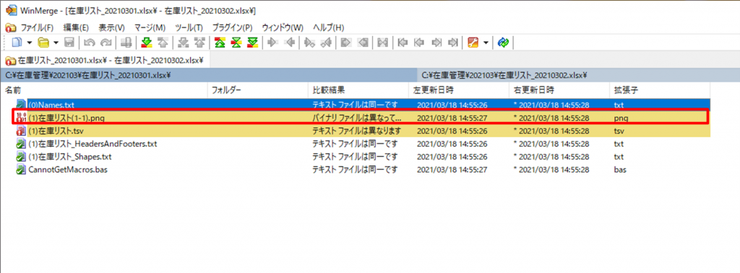Sort by the 比較結果 column header
Image resolution: width=740 pixels, height=273 pixels.
click(x=358, y=90)
